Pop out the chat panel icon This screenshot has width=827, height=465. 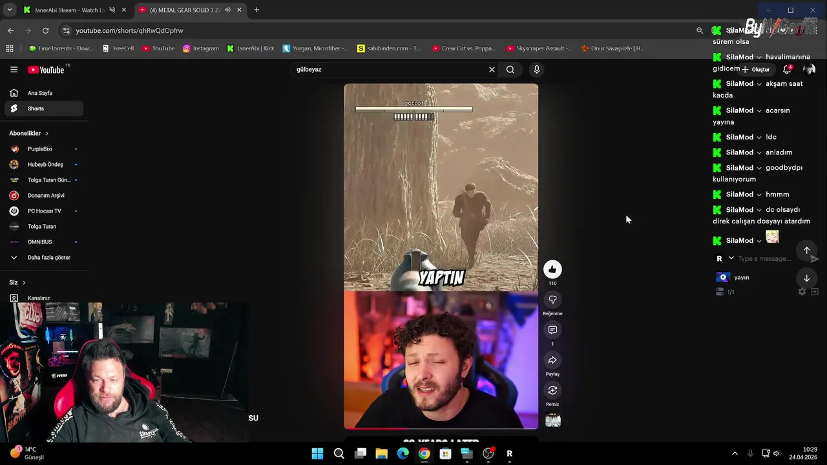click(x=814, y=292)
